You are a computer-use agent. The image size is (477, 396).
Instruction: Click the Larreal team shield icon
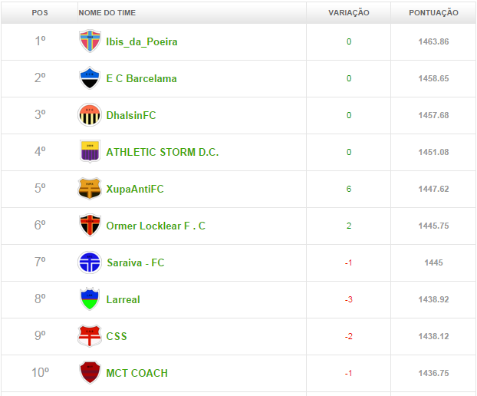pos(90,299)
